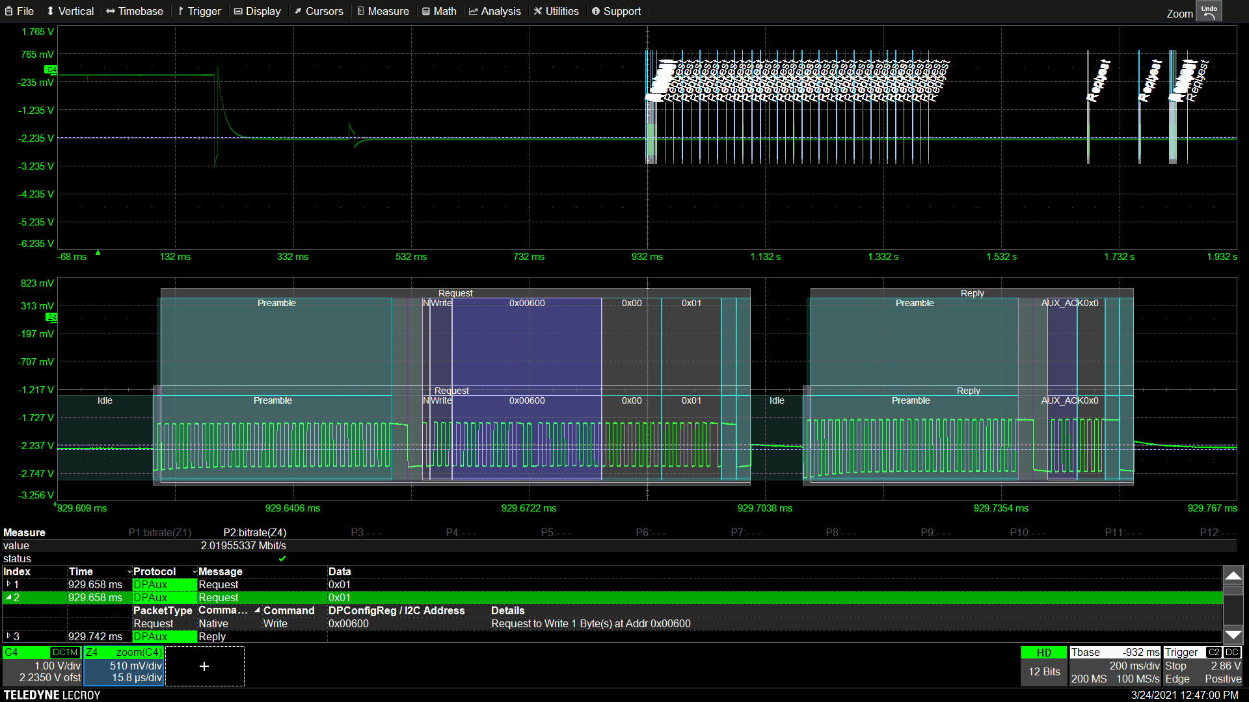Click the Analysis chart icon
The width and height of the screenshot is (1249, 702).
click(x=473, y=11)
